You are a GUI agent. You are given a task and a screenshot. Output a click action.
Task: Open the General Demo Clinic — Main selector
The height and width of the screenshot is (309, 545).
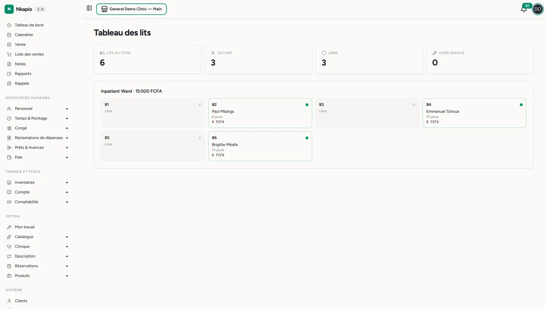click(131, 9)
